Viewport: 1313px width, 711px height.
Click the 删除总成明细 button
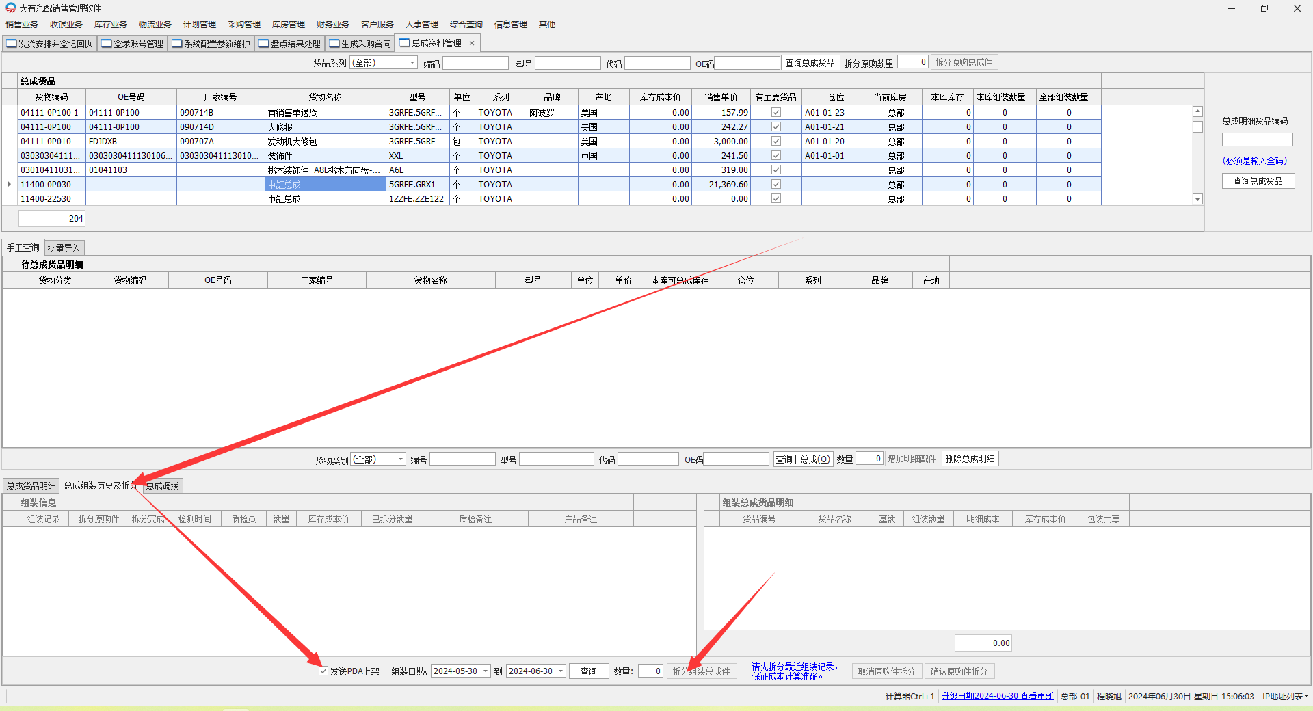tap(970, 459)
